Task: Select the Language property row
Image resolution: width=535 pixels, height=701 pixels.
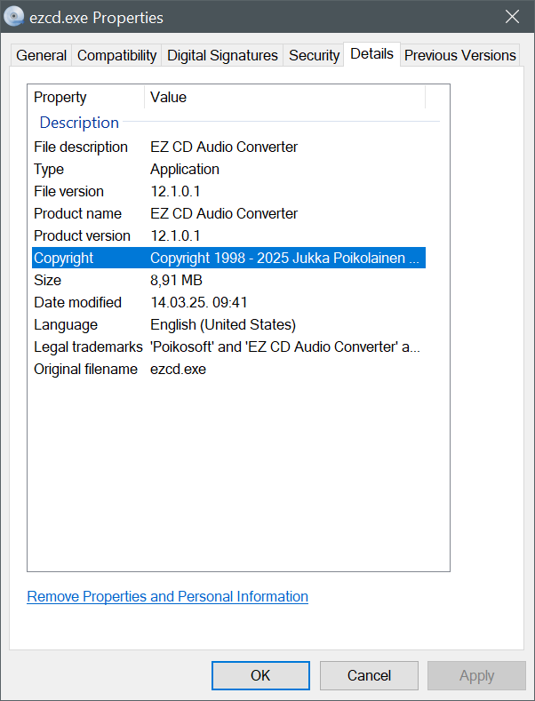Action: pyautogui.click(x=228, y=324)
